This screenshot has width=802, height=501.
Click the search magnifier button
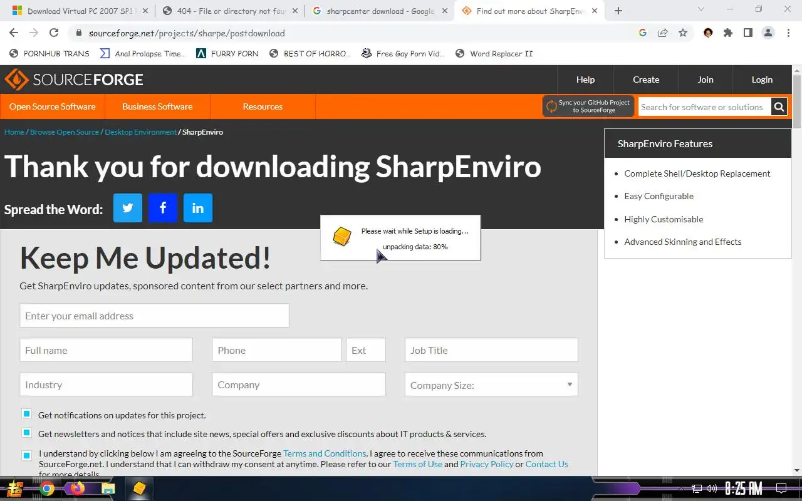779,107
